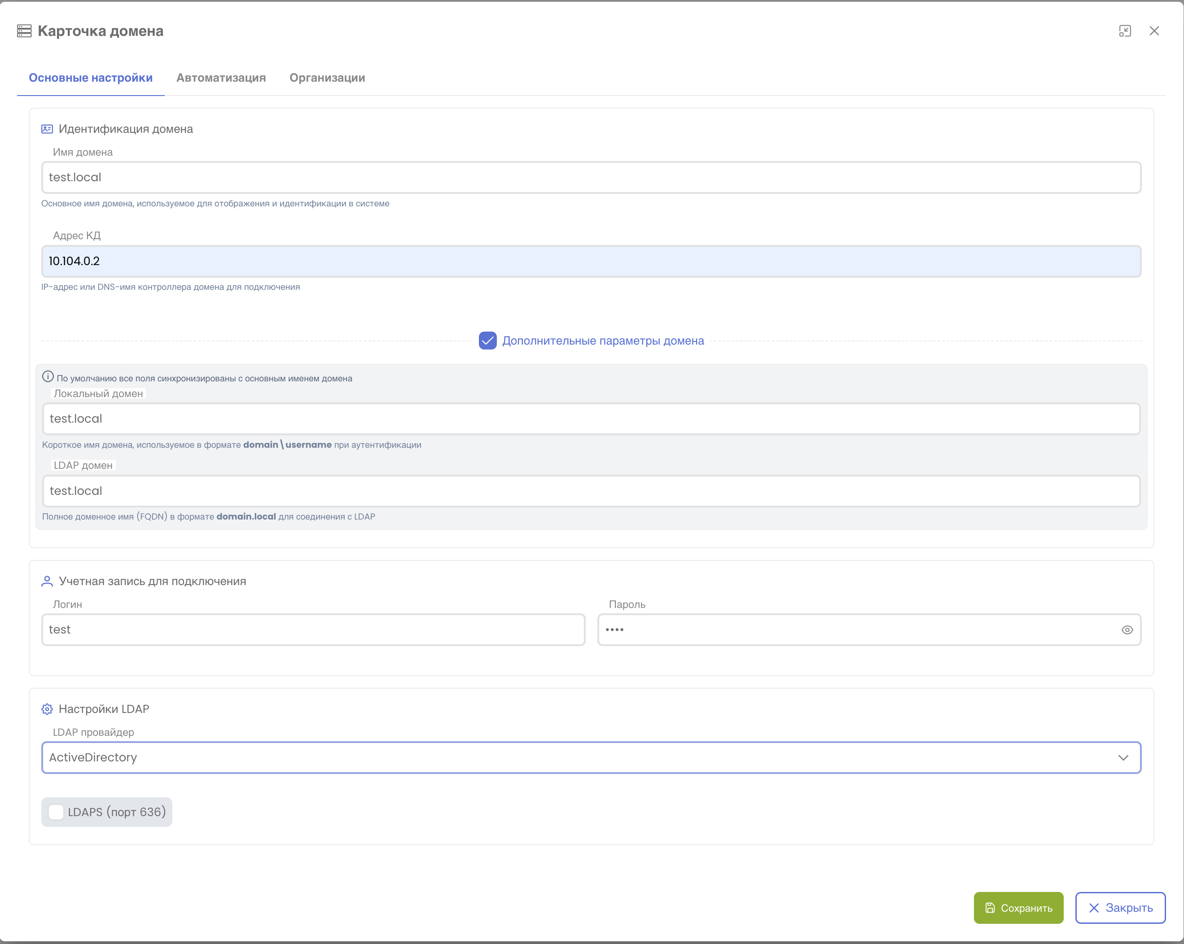Click the info icon above Локальный домен
Viewport: 1184px width, 944px height.
48,376
